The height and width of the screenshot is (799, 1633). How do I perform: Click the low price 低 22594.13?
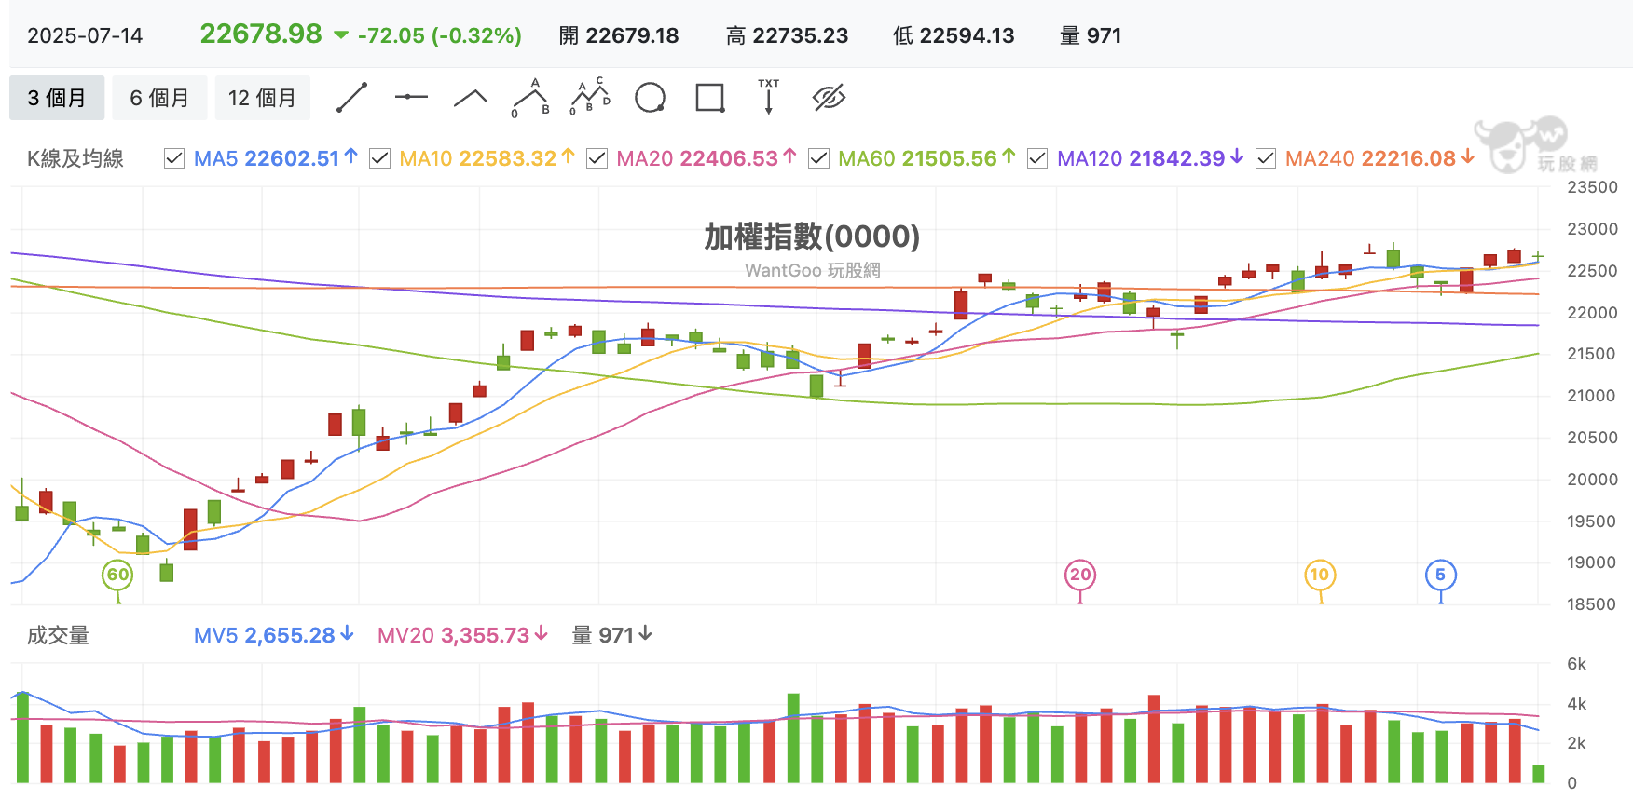click(954, 35)
